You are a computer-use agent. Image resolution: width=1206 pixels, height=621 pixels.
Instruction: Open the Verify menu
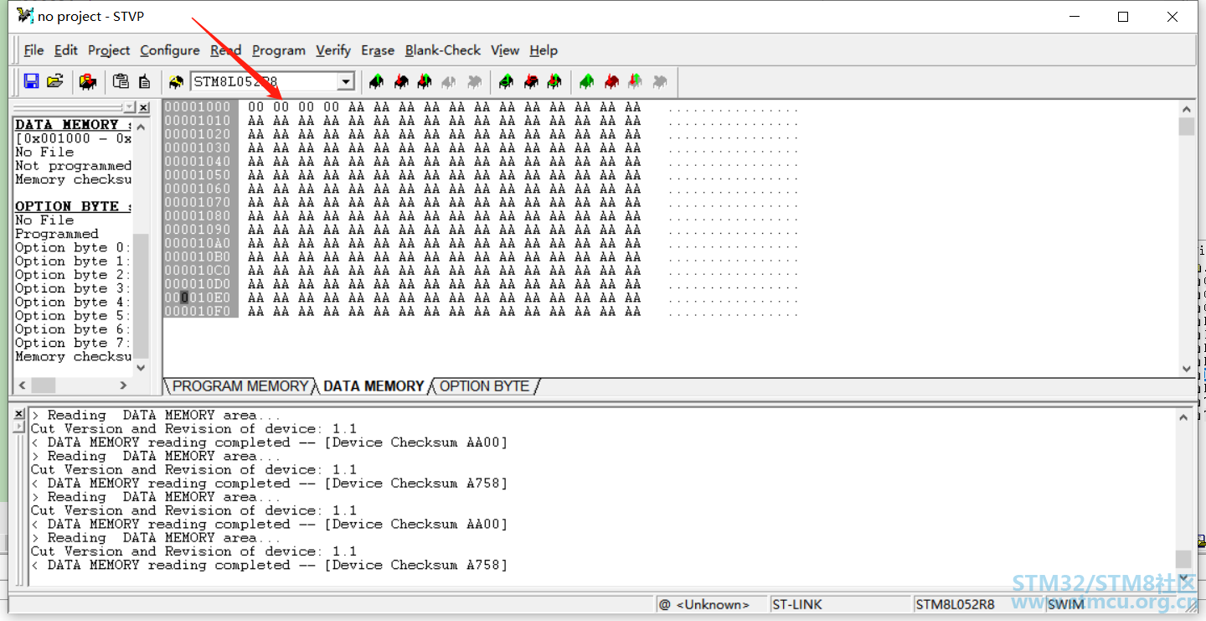[x=333, y=50]
